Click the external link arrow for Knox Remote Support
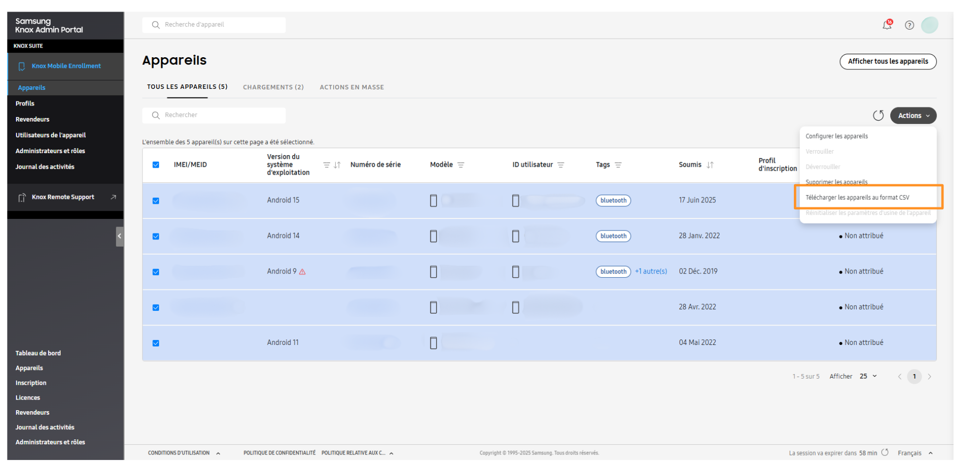962x474 pixels. point(113,197)
